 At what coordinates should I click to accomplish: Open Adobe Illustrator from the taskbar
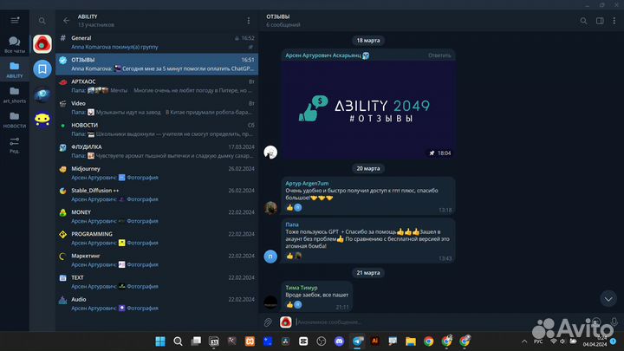pyautogui.click(x=374, y=341)
